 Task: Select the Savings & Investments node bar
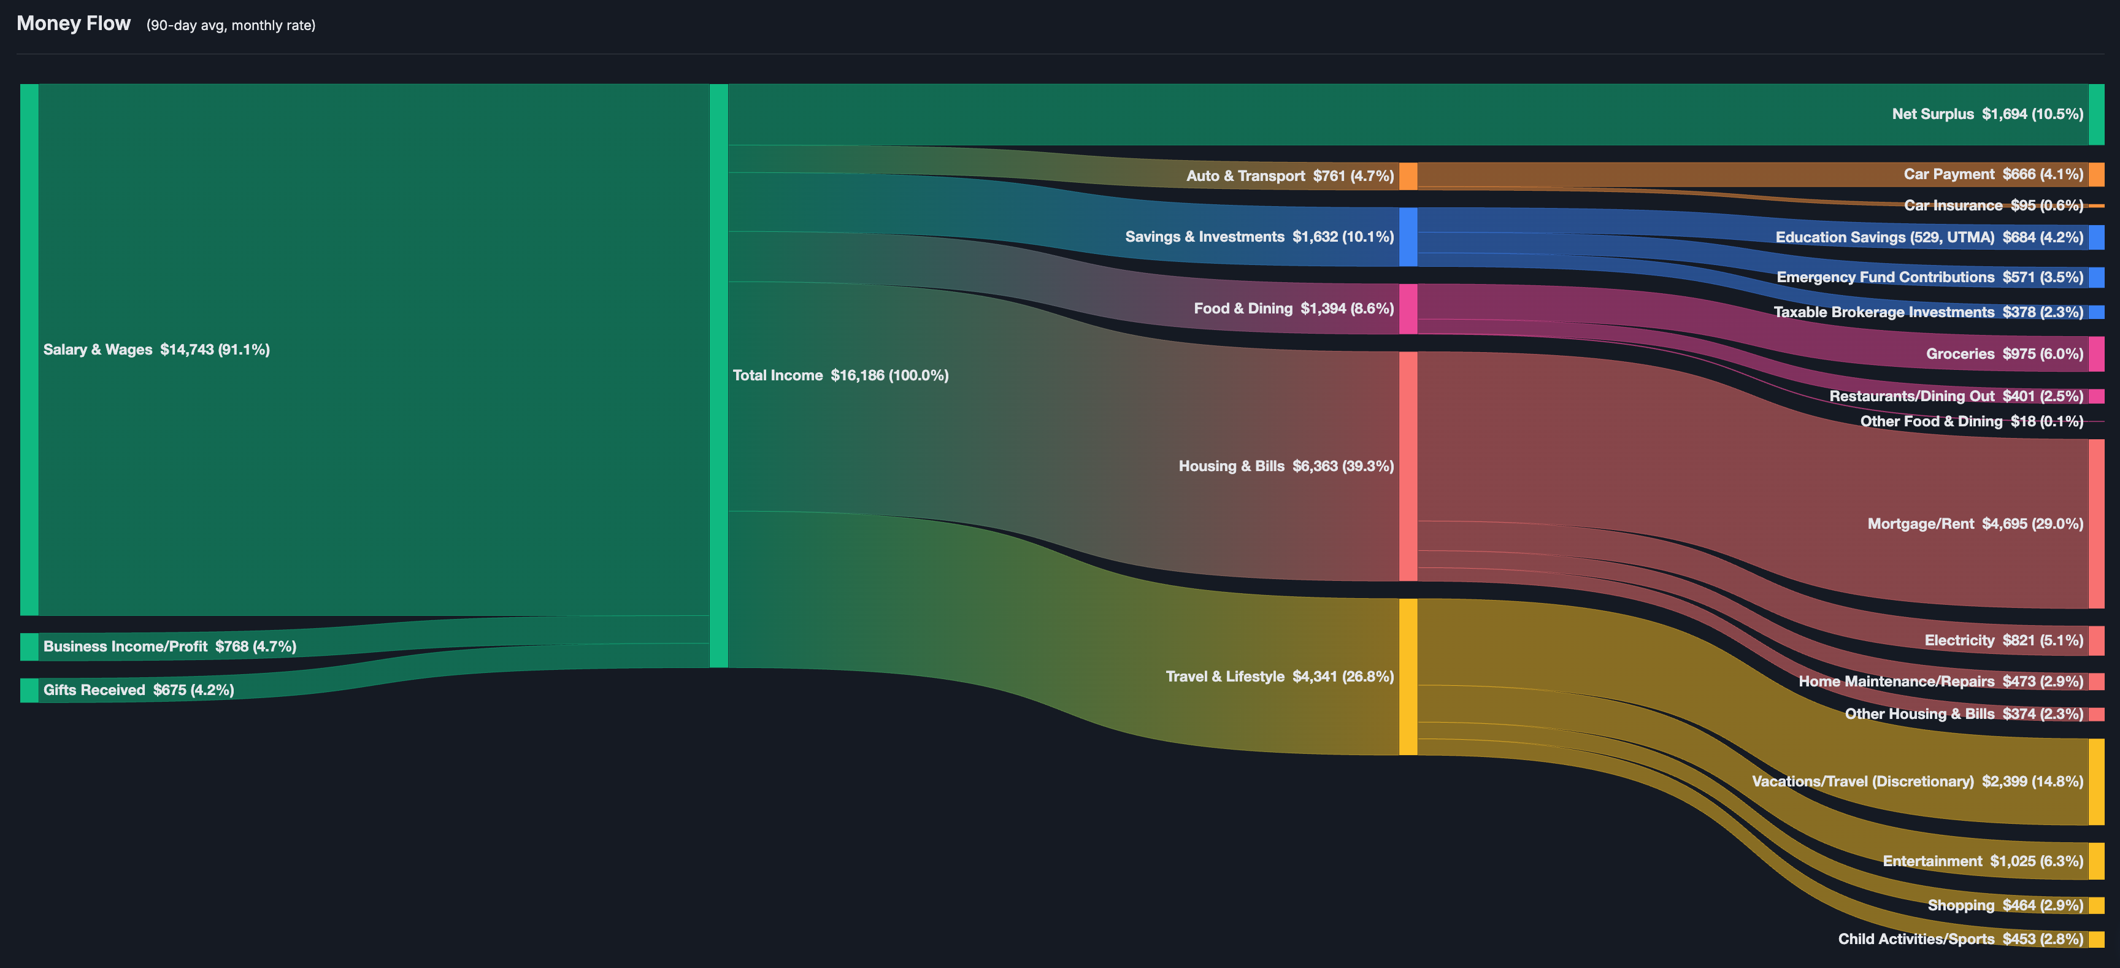[x=1408, y=236]
